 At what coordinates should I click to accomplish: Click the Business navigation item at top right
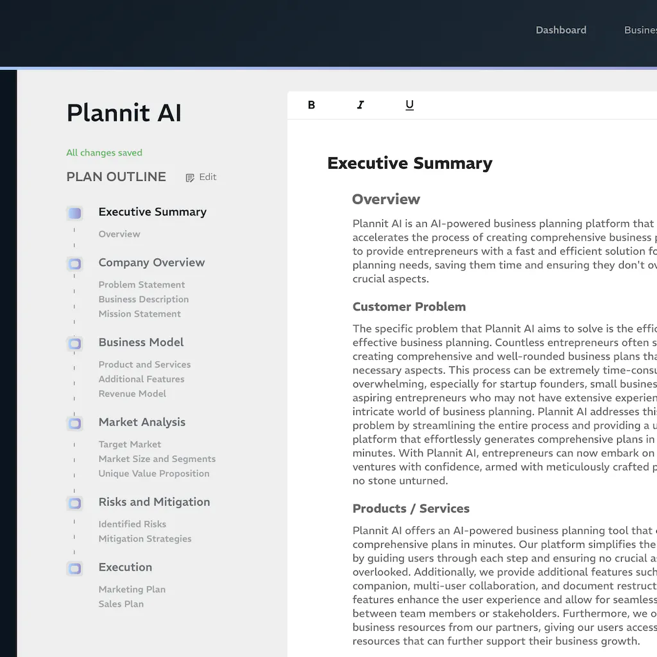pos(640,30)
